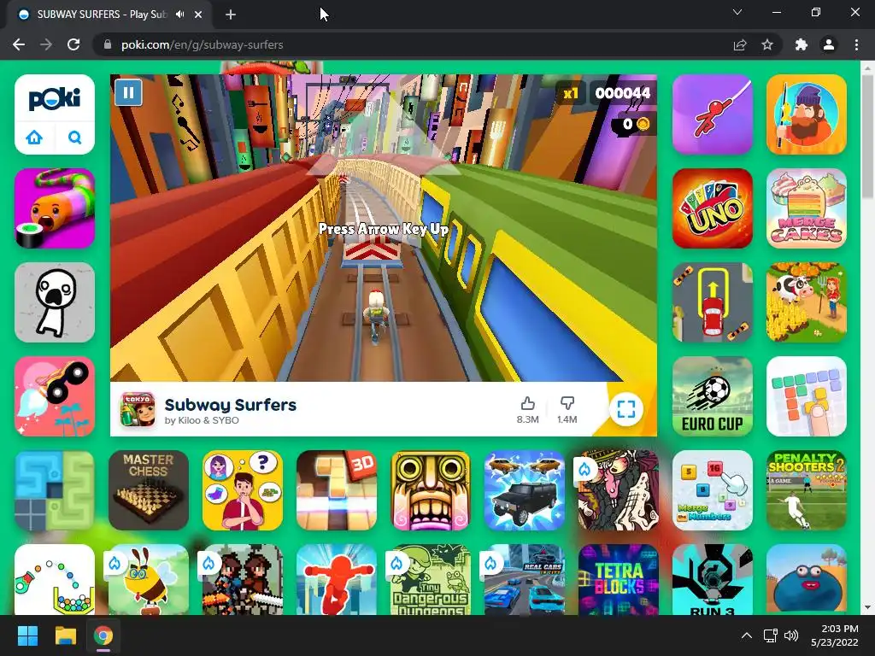Open the Run 3 game
This screenshot has height=656, width=875.
pyautogui.click(x=712, y=580)
